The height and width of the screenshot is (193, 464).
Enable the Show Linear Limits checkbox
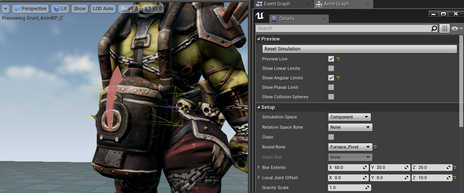tap(331, 68)
